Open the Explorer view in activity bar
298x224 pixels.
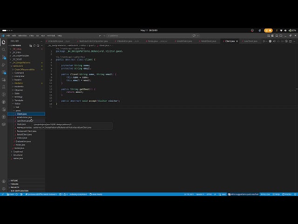4,42
